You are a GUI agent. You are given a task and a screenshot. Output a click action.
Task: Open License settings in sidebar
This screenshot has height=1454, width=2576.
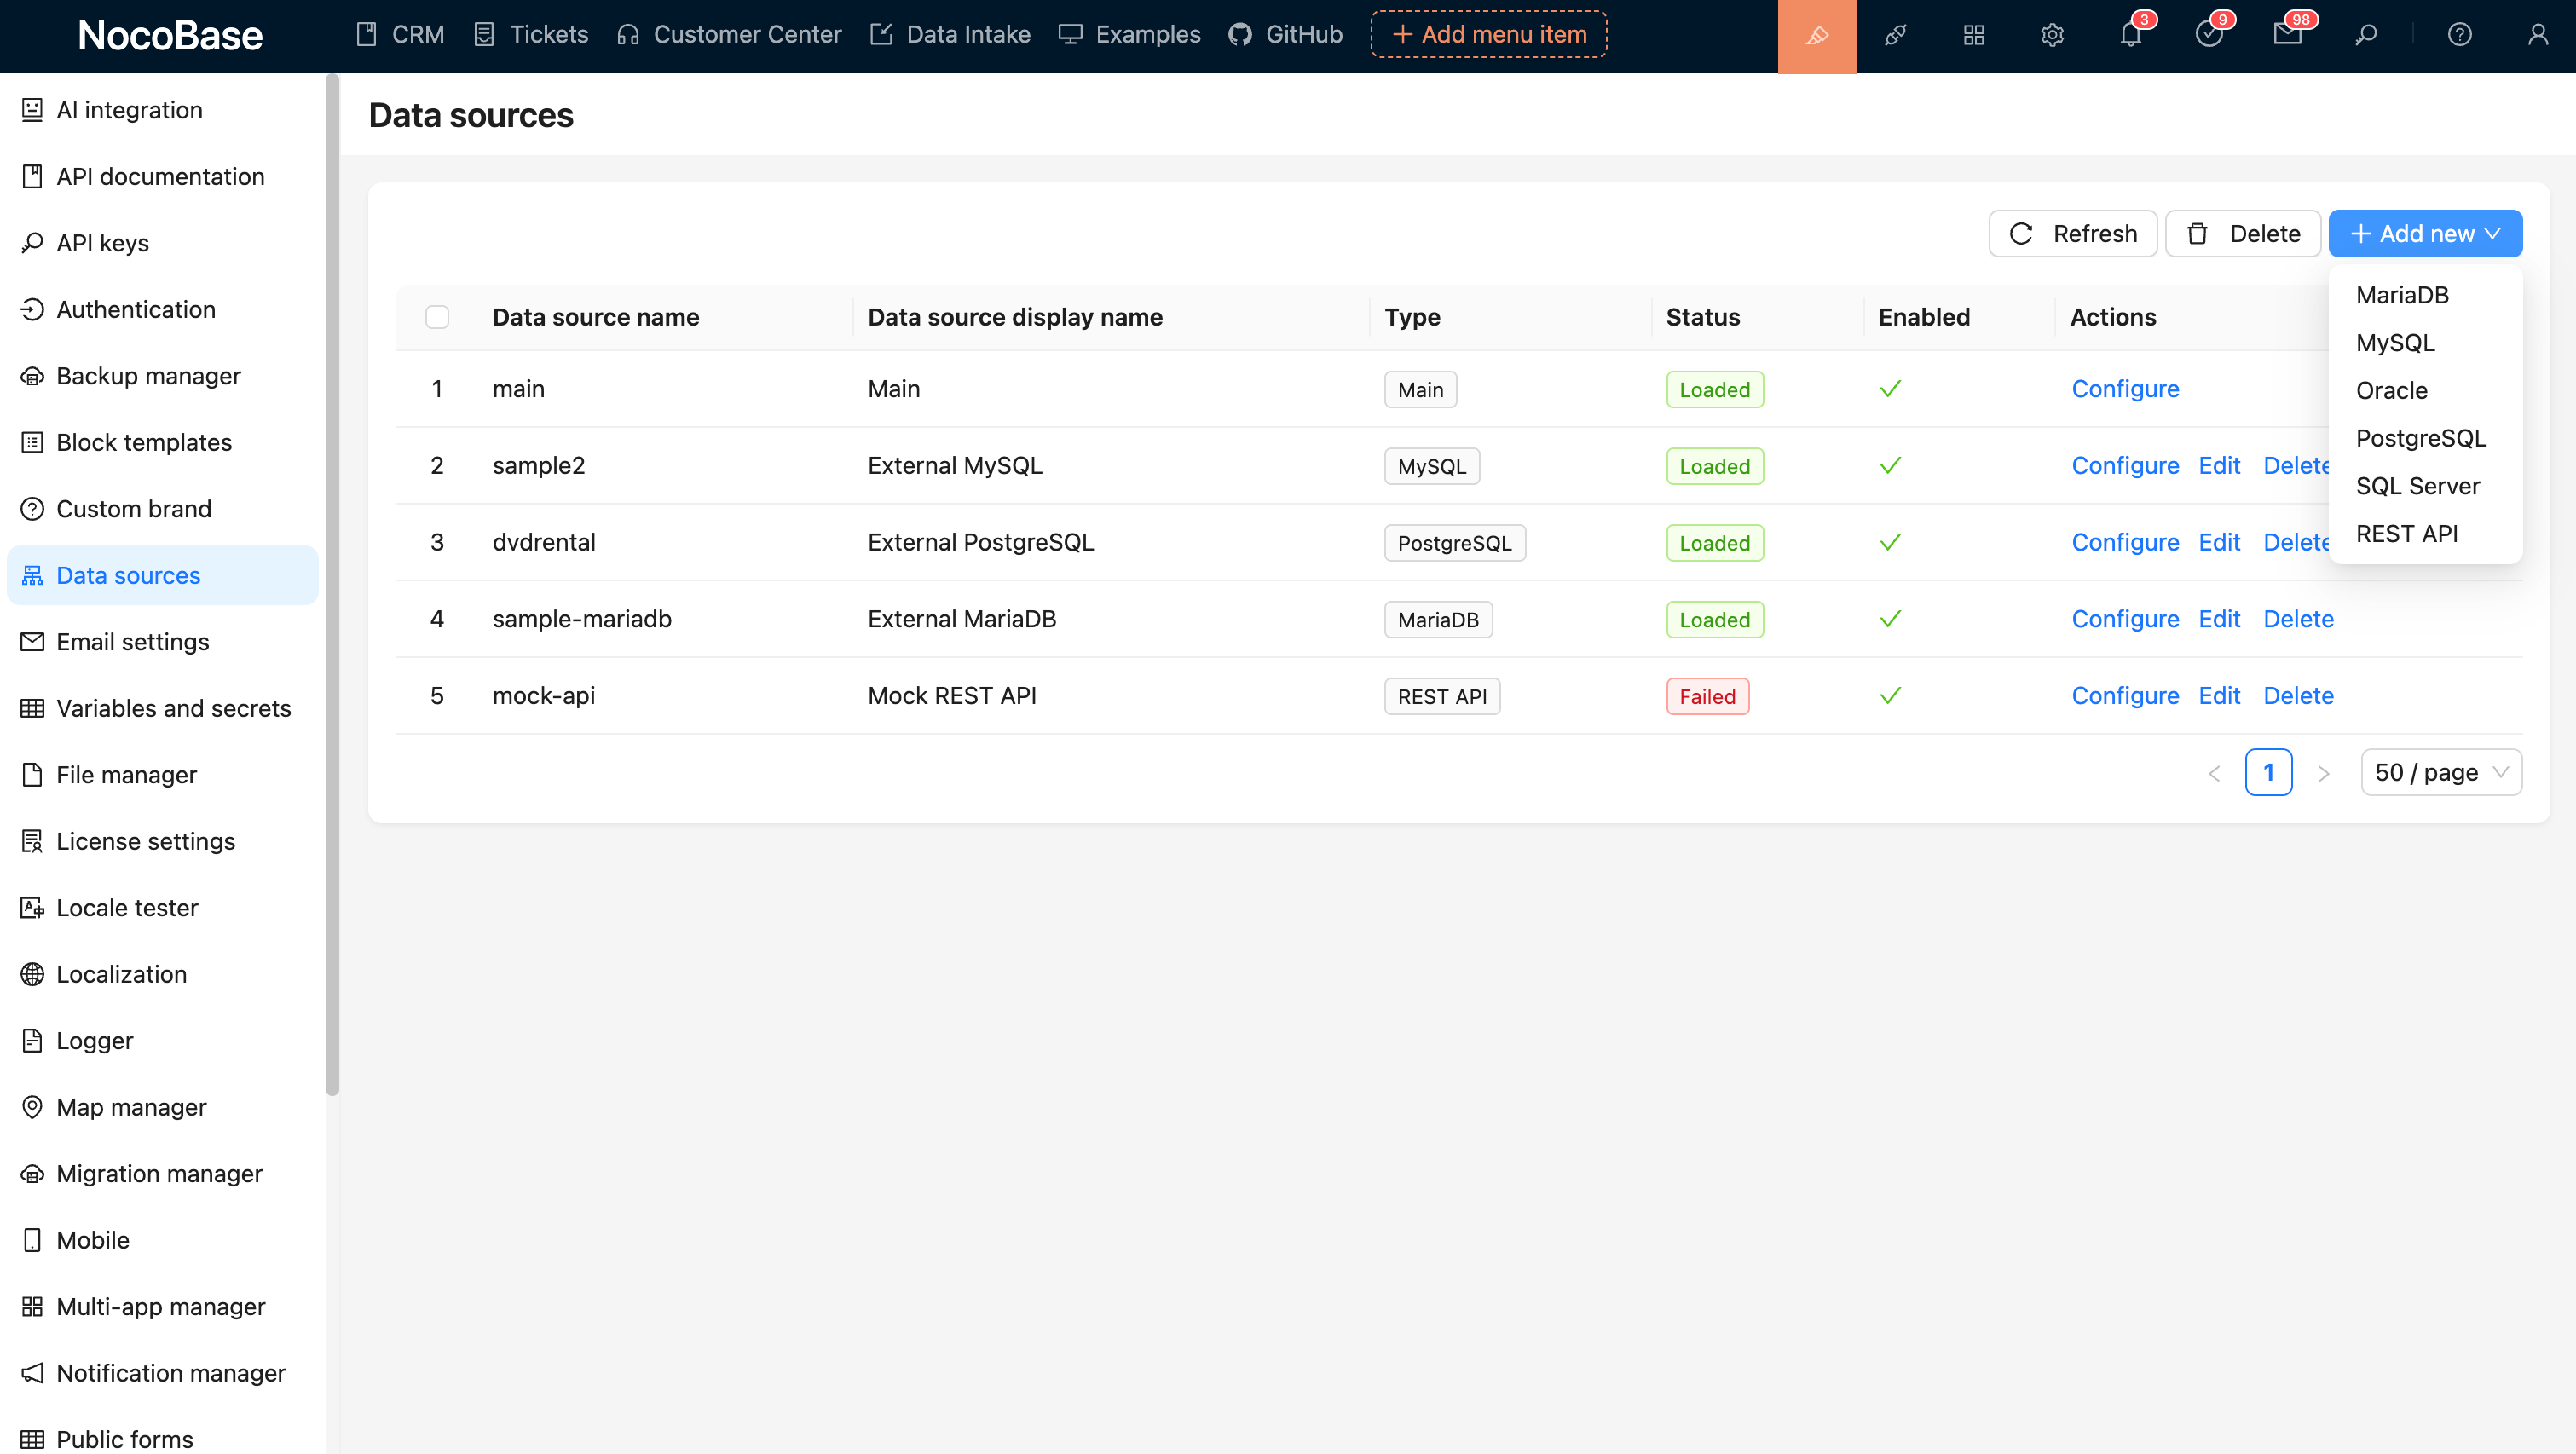coord(163,841)
